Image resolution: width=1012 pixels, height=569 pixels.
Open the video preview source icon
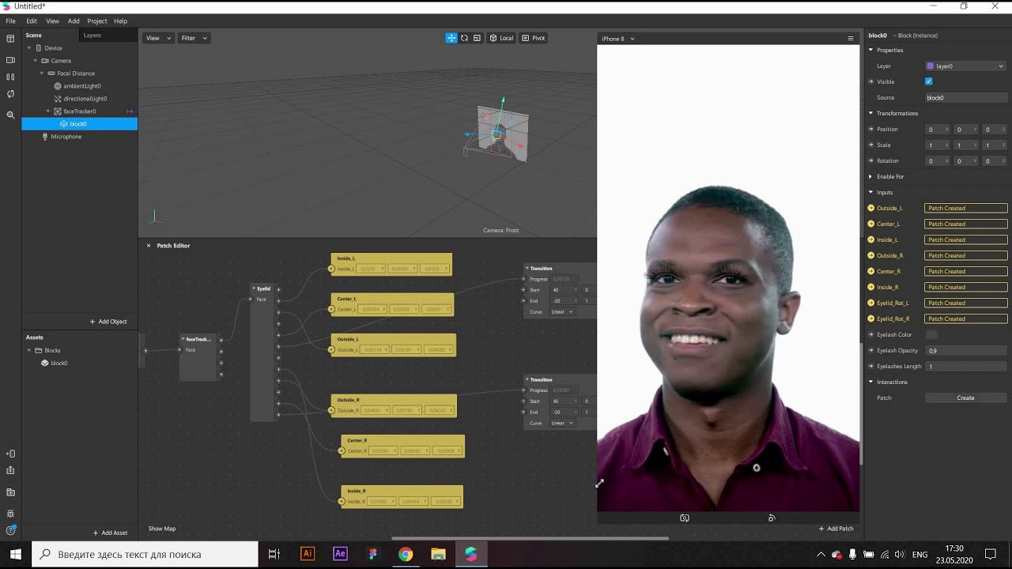point(10,60)
